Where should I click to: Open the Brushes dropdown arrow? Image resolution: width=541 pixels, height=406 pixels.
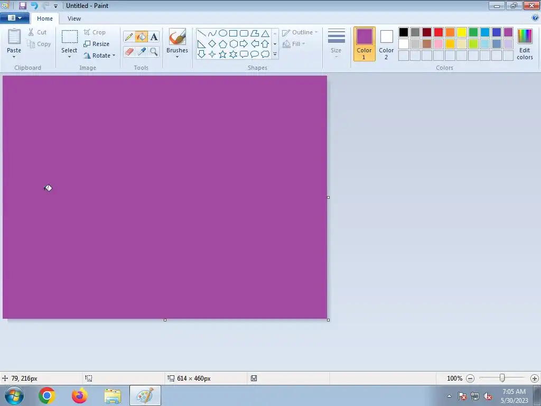[x=177, y=57]
